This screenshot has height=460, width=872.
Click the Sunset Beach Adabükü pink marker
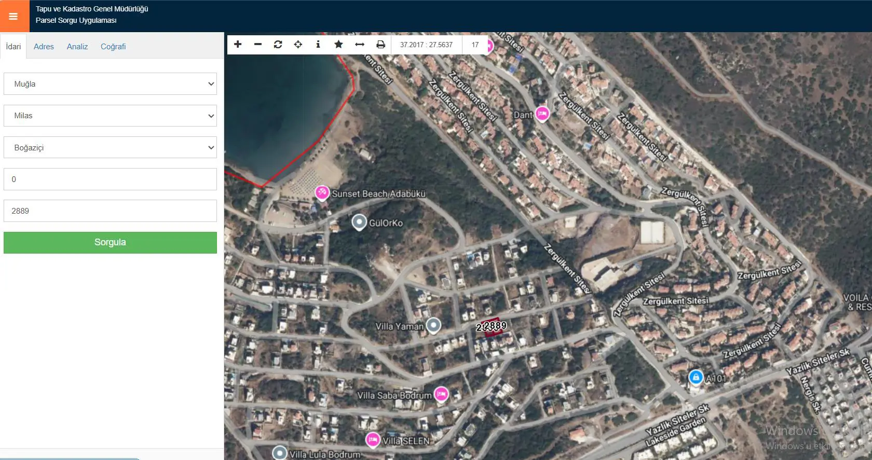(x=322, y=193)
